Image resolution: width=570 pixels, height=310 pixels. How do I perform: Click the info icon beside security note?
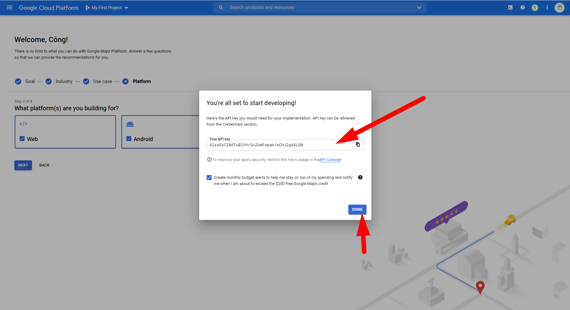(209, 159)
